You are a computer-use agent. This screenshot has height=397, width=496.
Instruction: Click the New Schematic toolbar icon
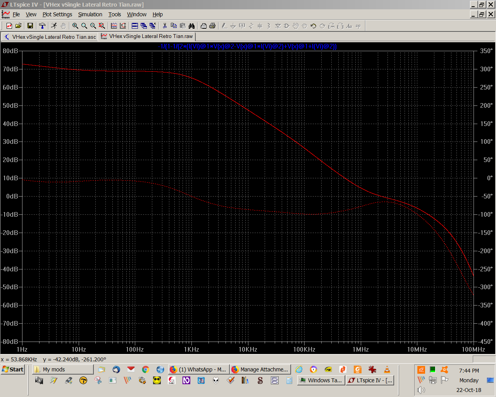[9, 26]
